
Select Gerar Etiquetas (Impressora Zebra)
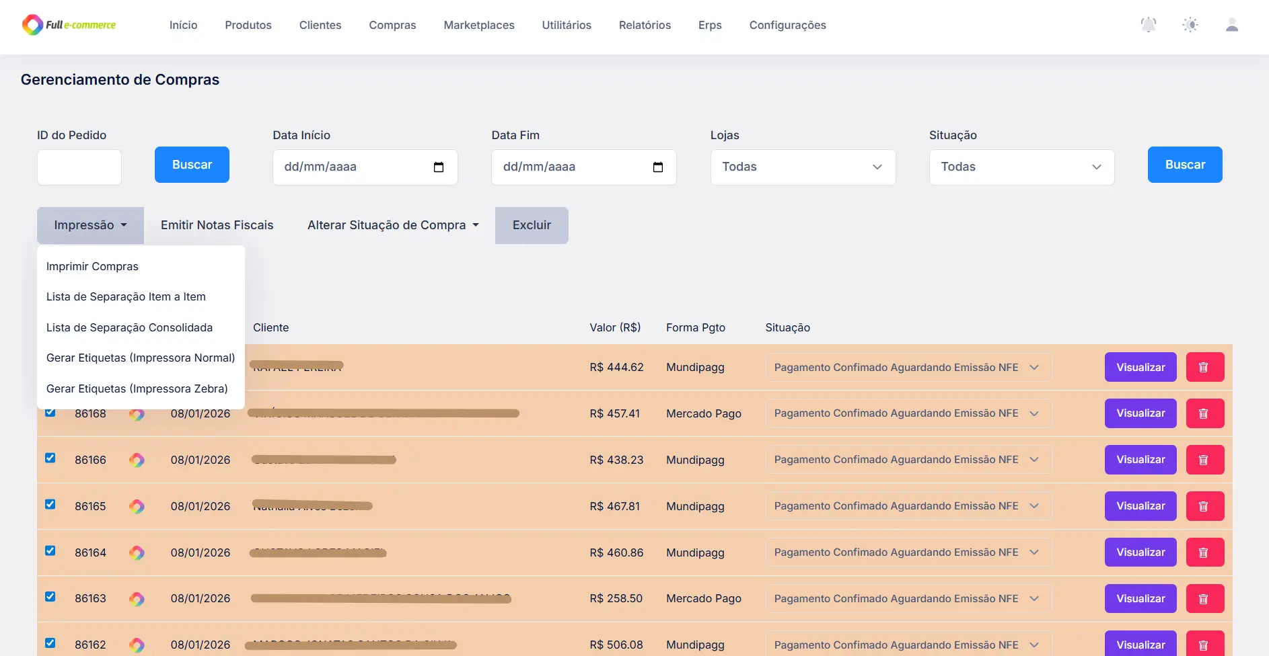pyautogui.click(x=141, y=388)
